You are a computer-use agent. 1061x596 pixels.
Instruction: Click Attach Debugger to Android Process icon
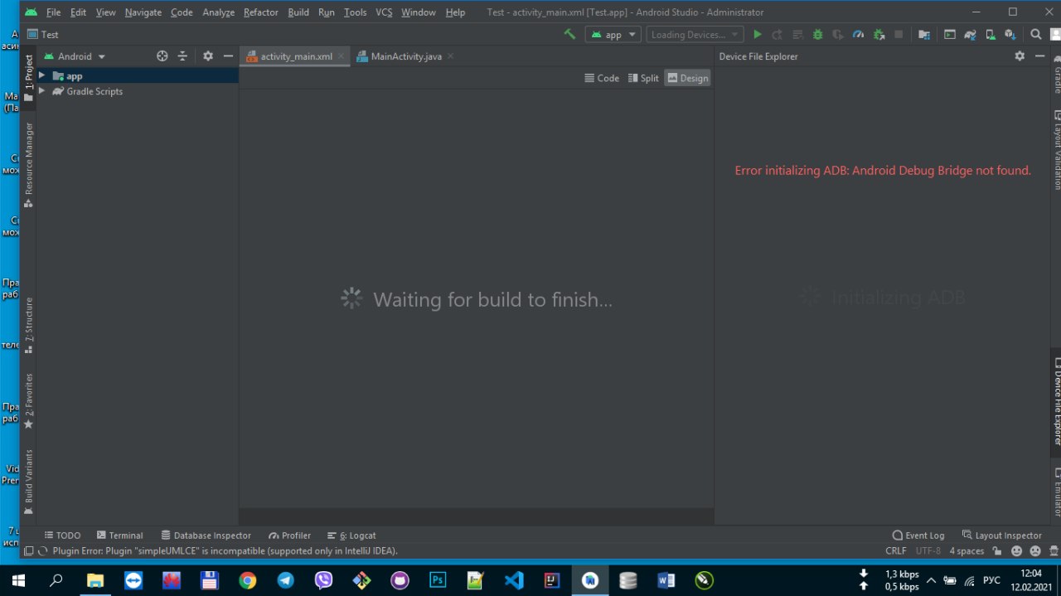point(879,34)
